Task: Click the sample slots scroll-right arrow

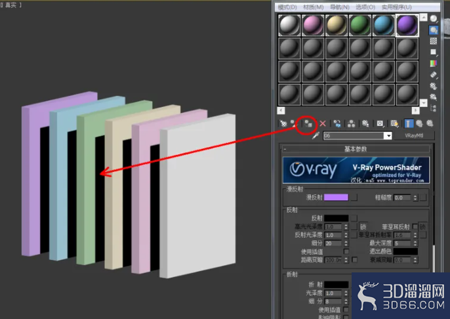Action: [415, 110]
